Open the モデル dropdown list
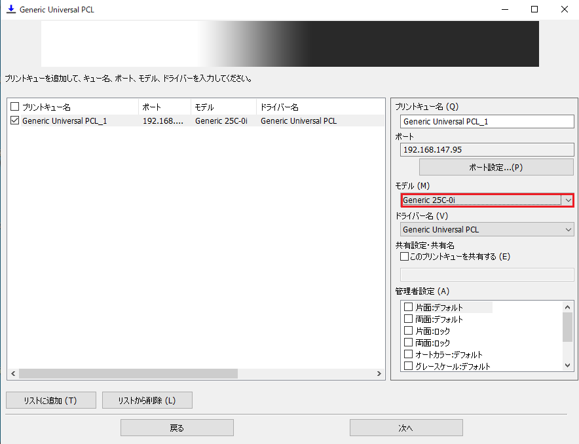This screenshot has height=444, width=579. 568,200
